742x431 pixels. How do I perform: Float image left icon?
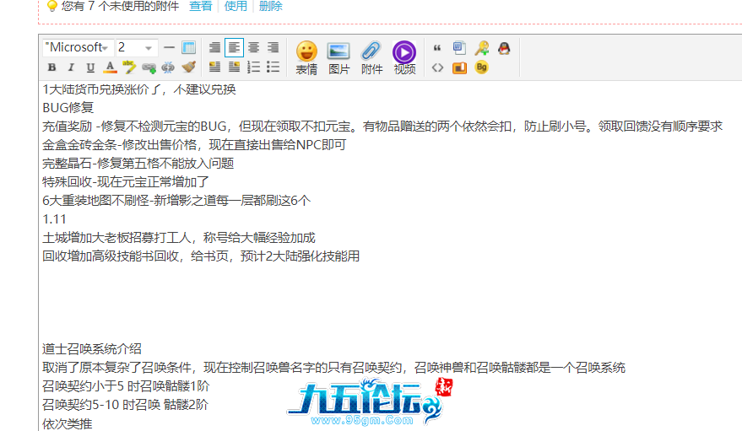(215, 67)
